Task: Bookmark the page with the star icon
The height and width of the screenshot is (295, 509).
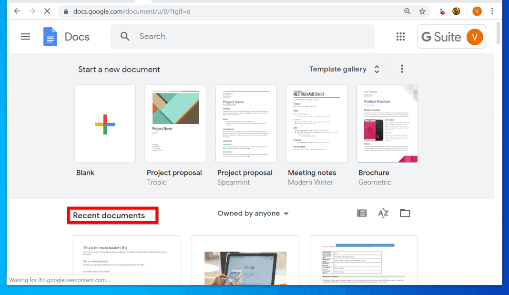Action: point(422,10)
